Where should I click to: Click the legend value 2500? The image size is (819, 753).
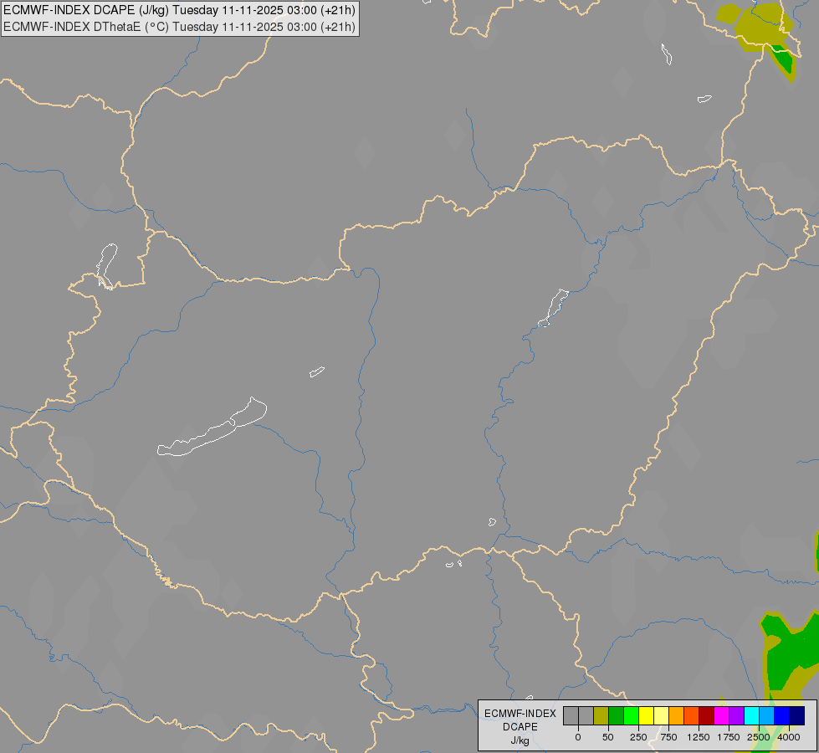pos(759,737)
